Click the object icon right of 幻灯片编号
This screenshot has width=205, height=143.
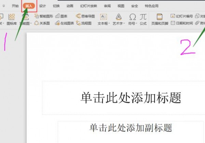coord(197,16)
